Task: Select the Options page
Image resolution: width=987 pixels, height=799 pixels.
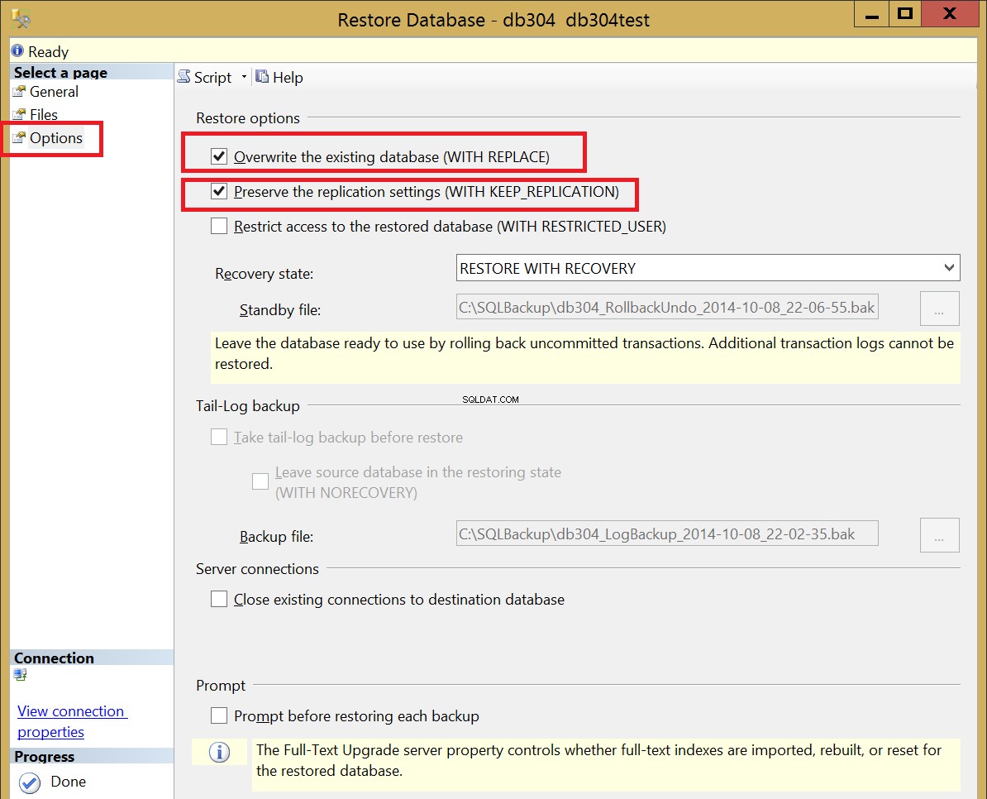Action: click(x=56, y=138)
